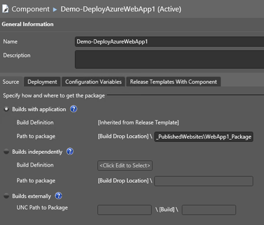Click the first UNC Path to Package field
This screenshot has width=264, height=225.
click(x=124, y=210)
